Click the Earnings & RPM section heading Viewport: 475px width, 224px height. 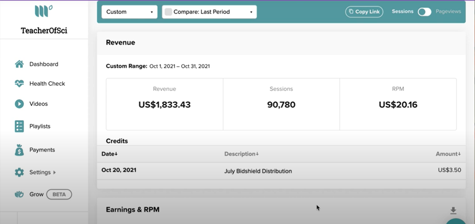click(133, 210)
